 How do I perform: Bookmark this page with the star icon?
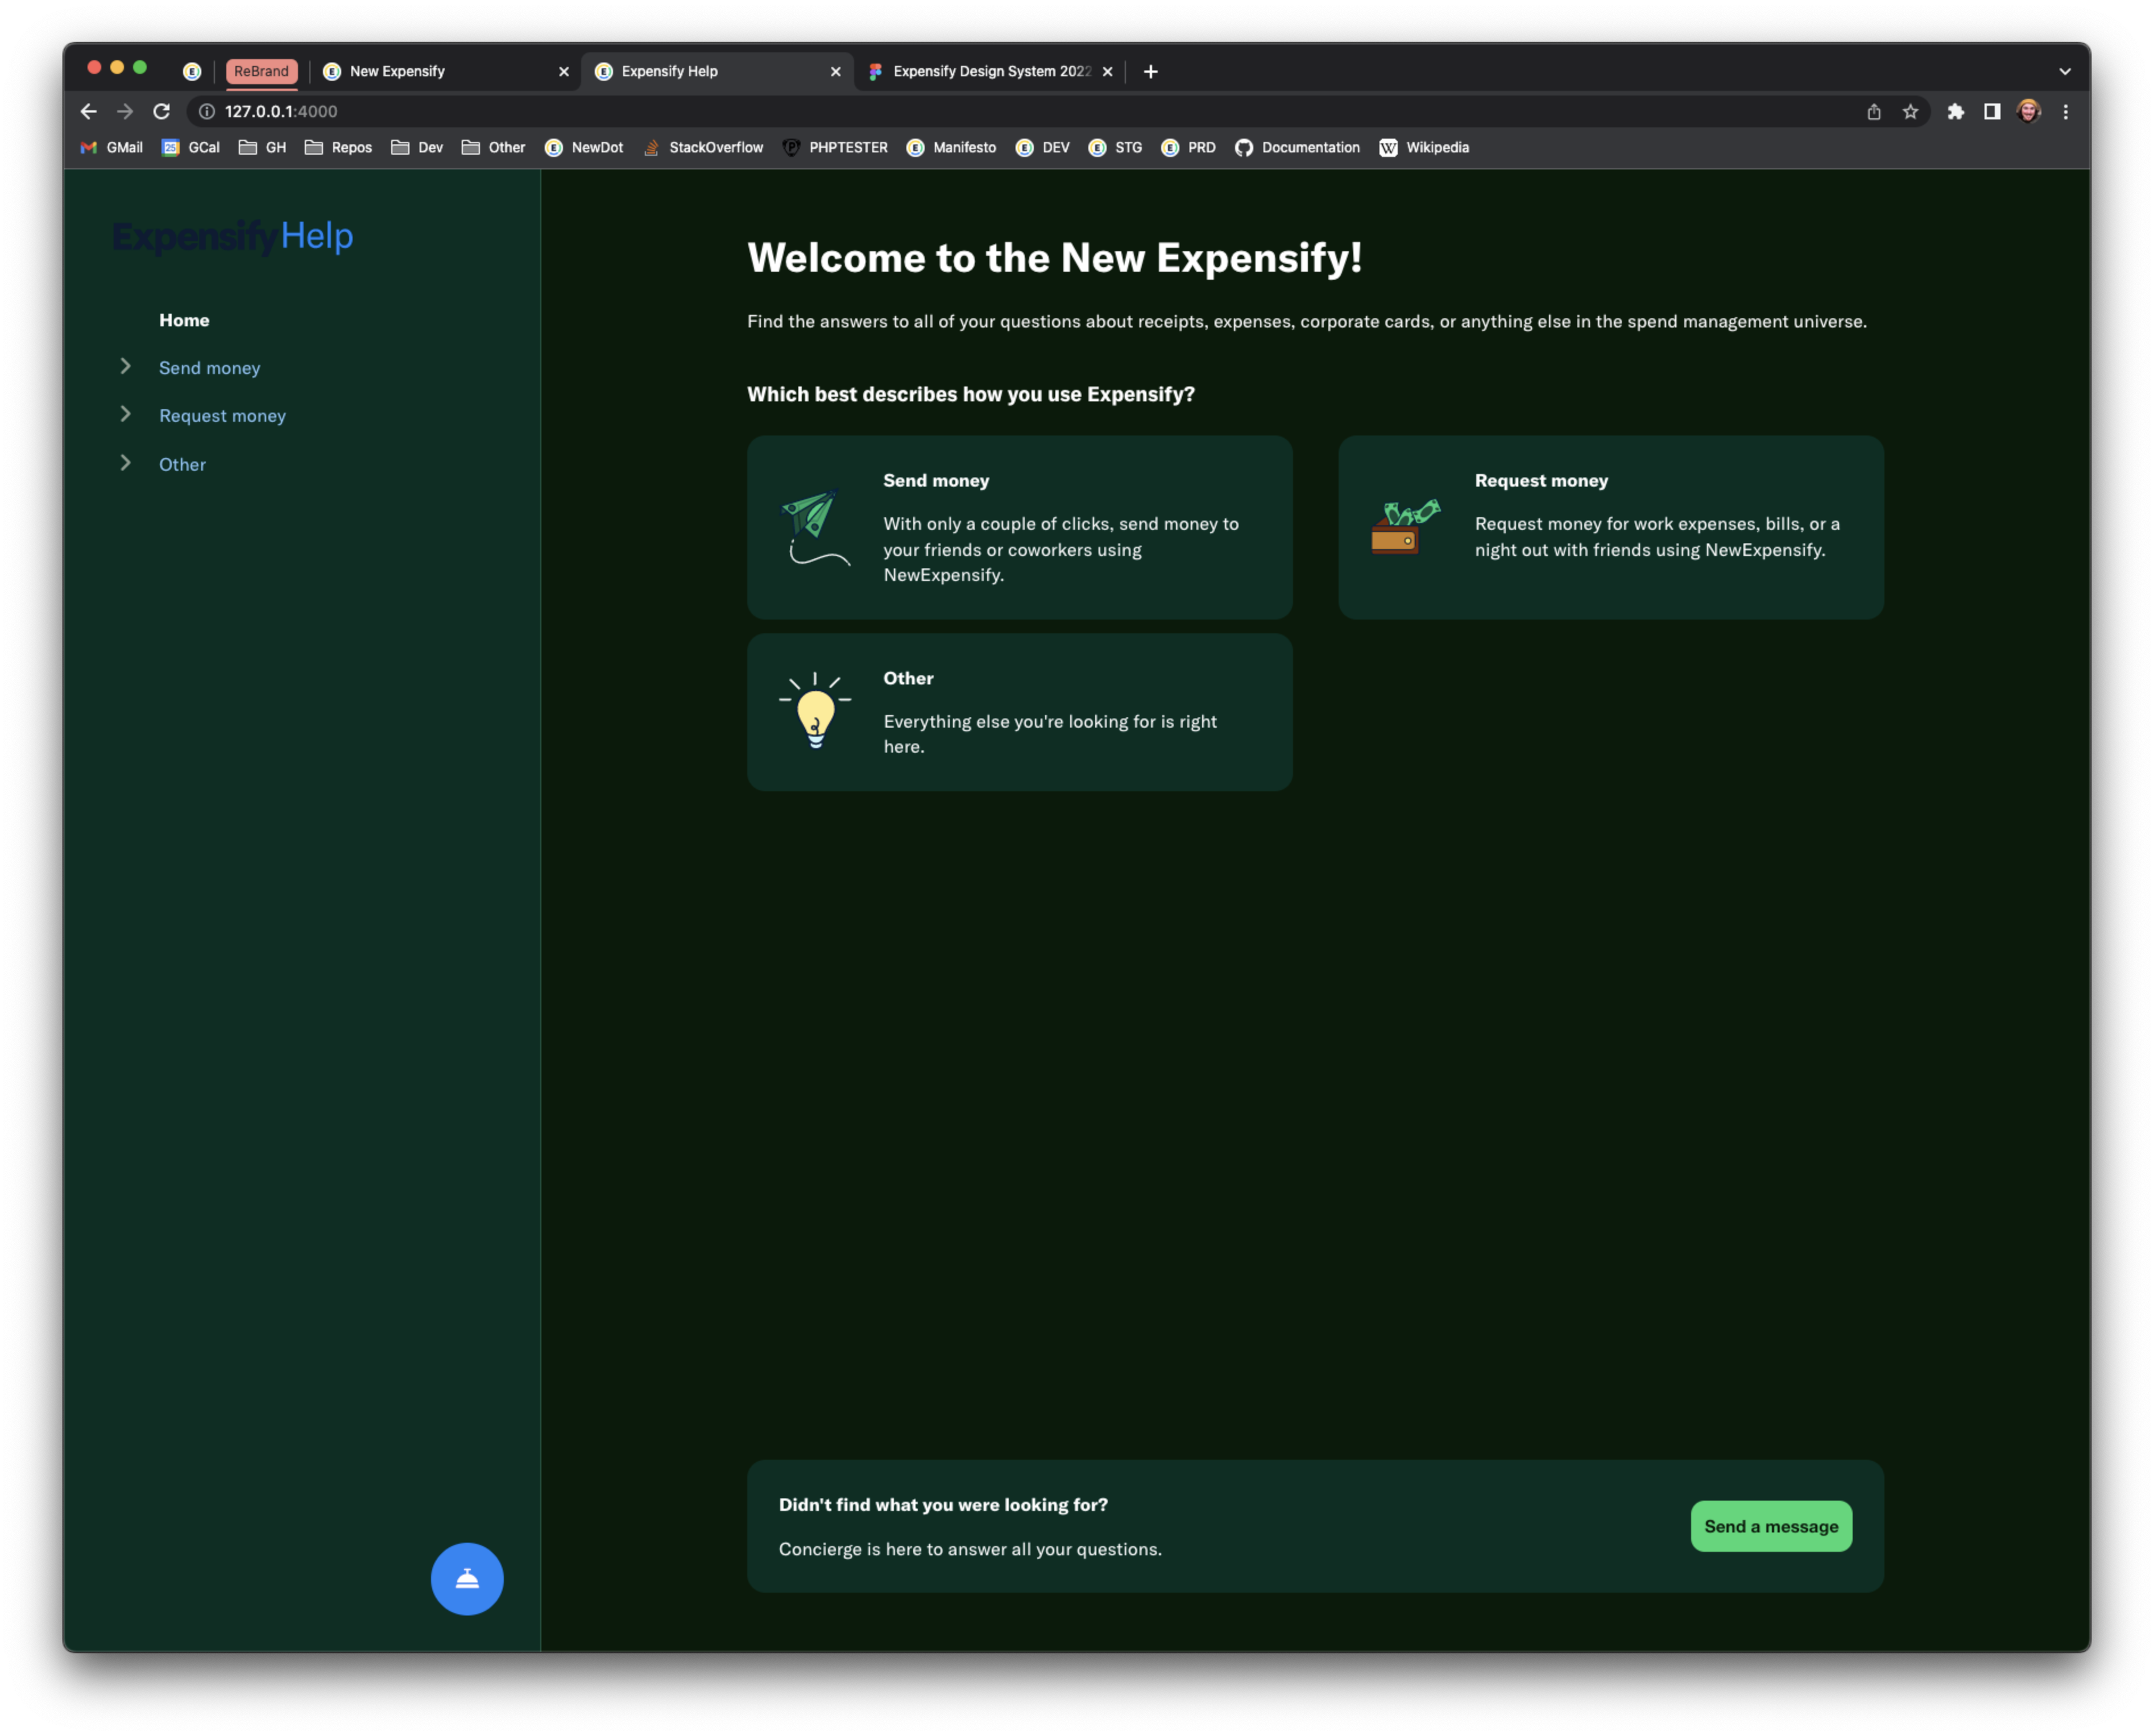(x=1910, y=111)
